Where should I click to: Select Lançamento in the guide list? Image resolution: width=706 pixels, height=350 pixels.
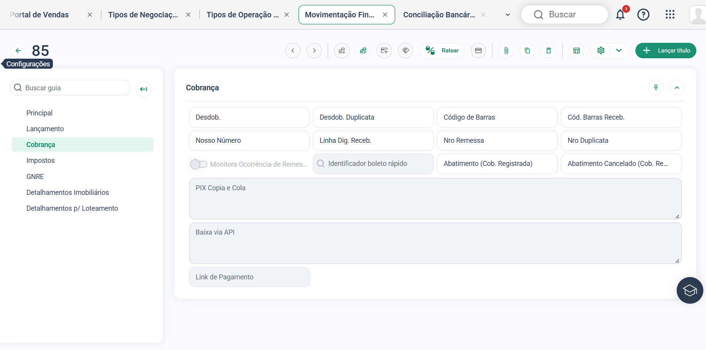[x=45, y=129]
